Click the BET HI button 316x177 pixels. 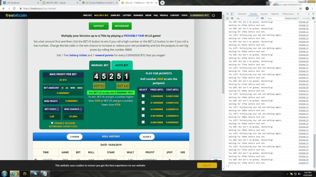(99, 86)
